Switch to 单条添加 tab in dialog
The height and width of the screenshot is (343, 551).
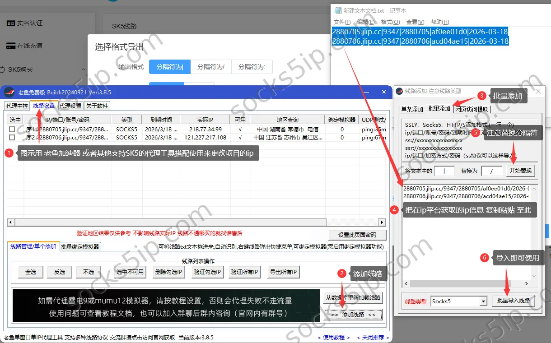(x=412, y=109)
